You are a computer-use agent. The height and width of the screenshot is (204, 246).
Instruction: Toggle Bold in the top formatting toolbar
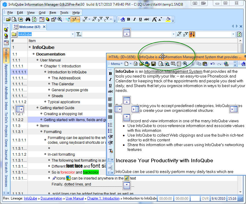[x=129, y=19]
